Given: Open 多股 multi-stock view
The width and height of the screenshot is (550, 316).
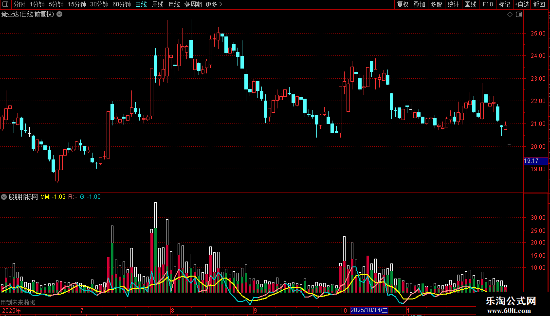Looking at the screenshot, I should pos(436,4).
